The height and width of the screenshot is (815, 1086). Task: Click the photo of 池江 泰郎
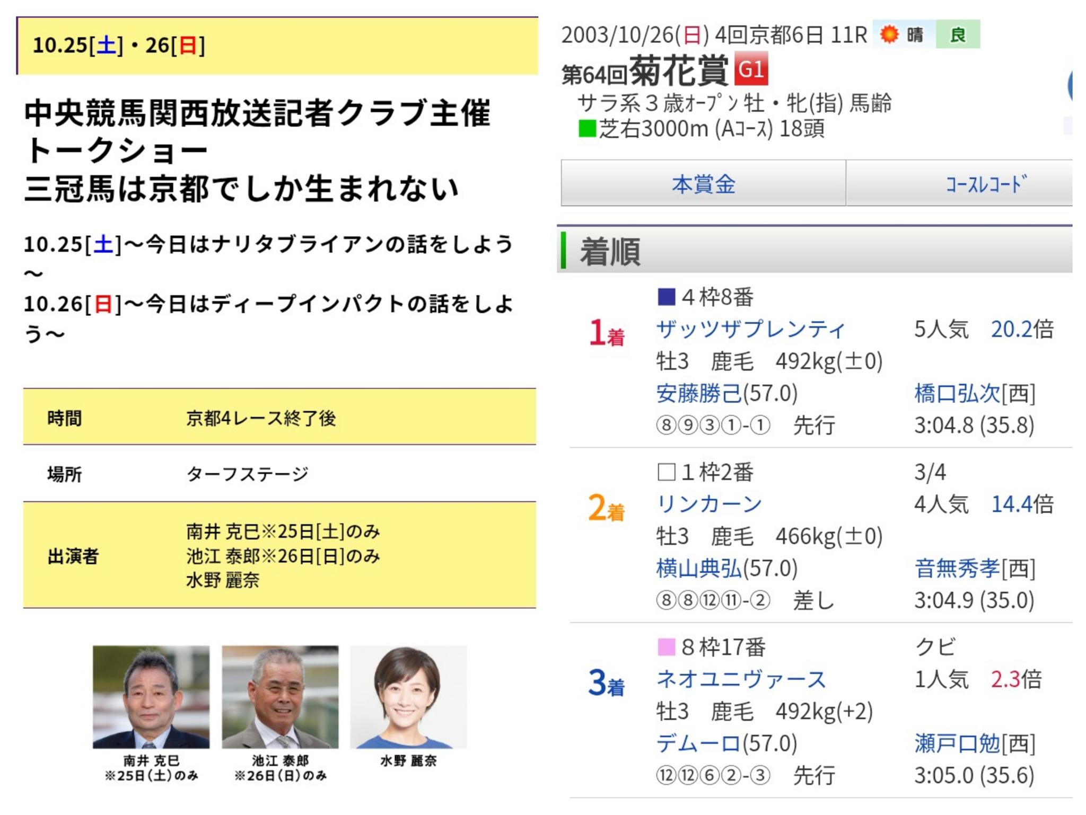tap(280, 697)
